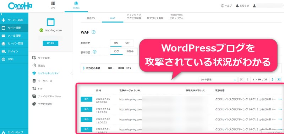
Task: Open アクセス解析 pie chart icon
Action: point(34,104)
